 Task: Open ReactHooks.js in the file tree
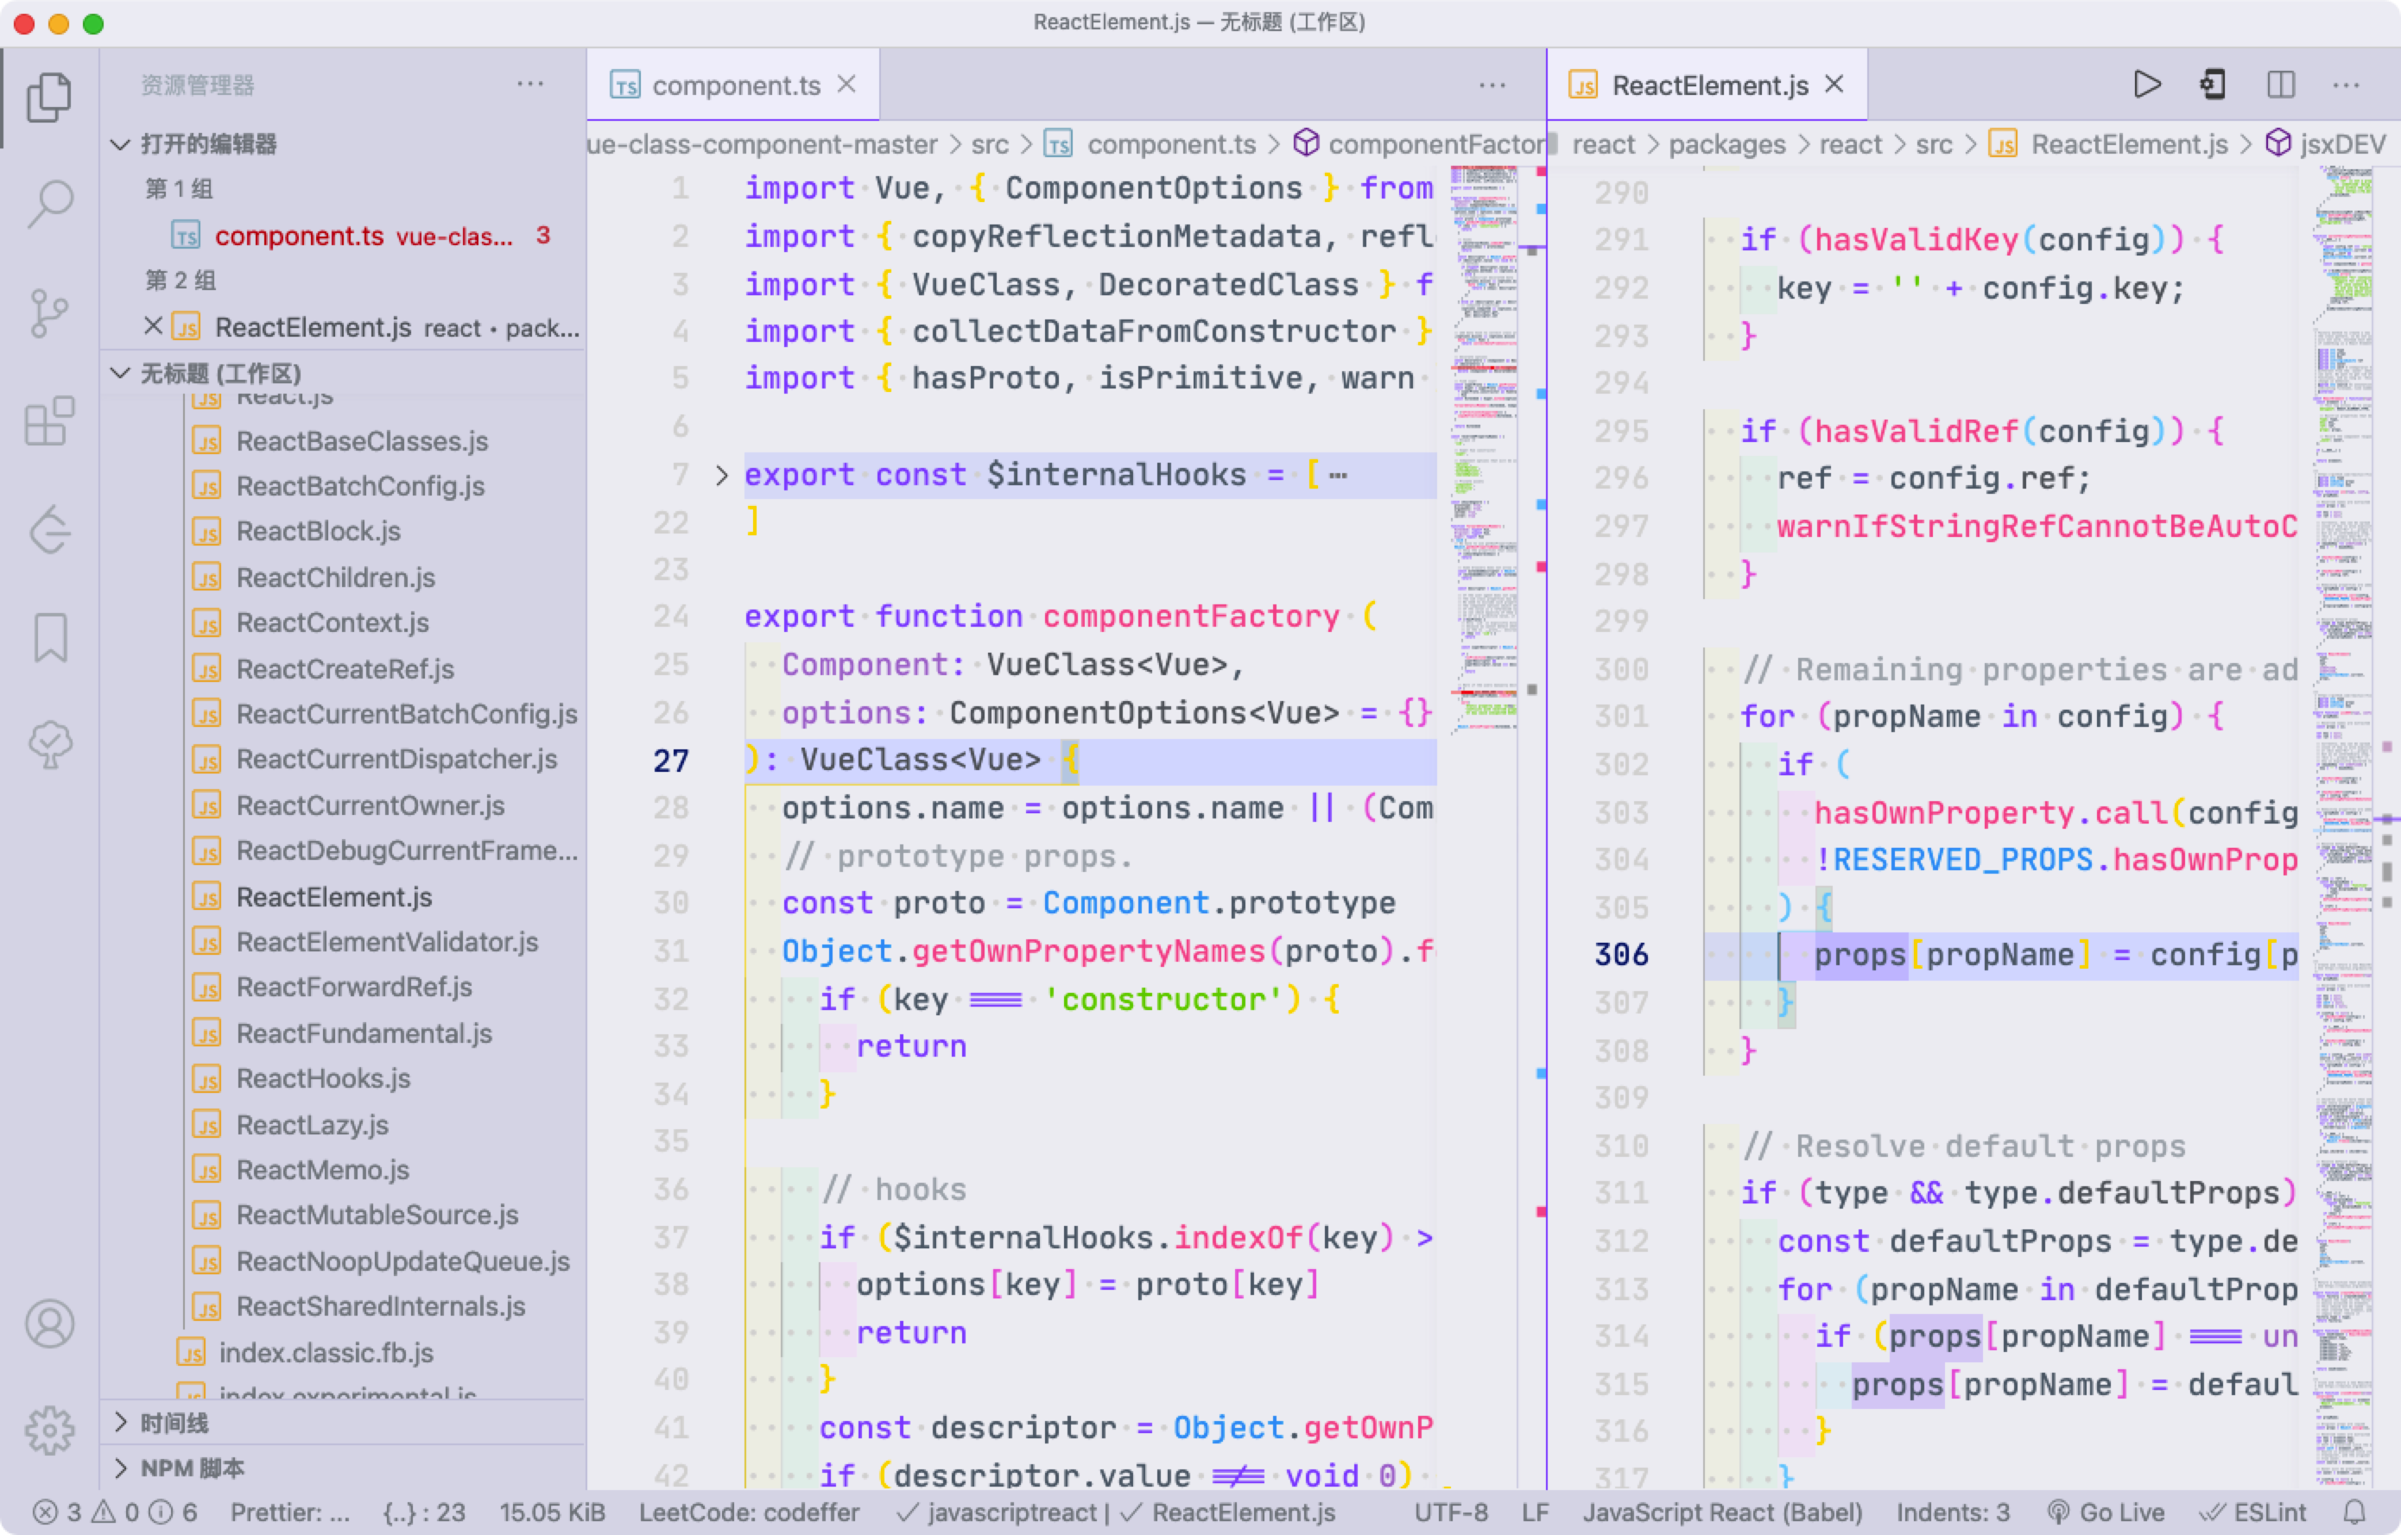coord(323,1078)
